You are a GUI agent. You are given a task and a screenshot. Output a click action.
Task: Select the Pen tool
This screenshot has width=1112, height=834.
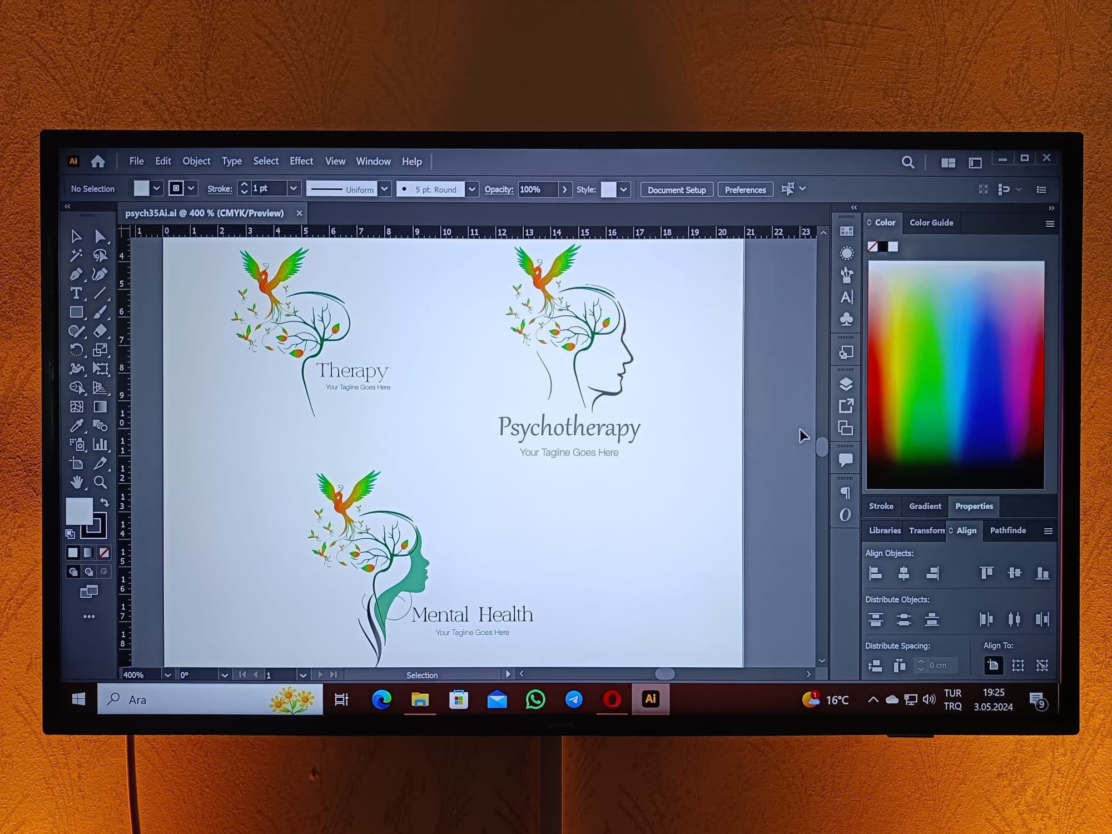click(x=78, y=275)
